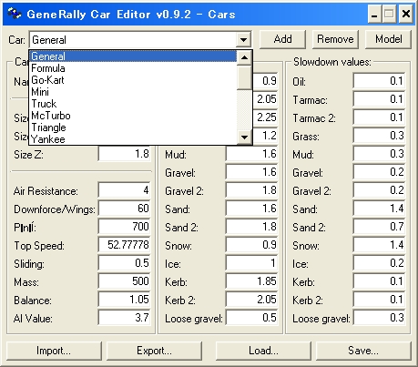Click the AI Value input field
The height and width of the screenshot is (367, 418).
[x=125, y=318]
